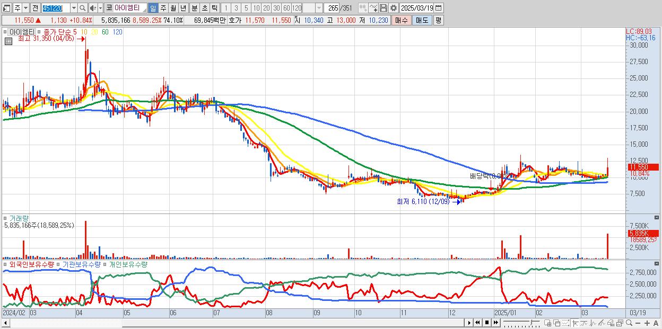Select the 3 interval button
Screen dimensions: 662x329
click(x=236, y=8)
